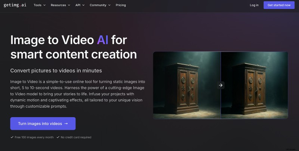
Task: Open the API dropdown
Action: 80,5
